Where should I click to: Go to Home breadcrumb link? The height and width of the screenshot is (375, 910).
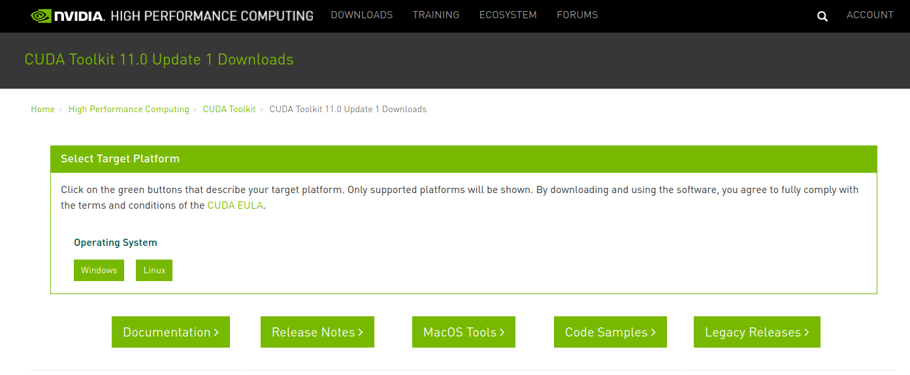(x=42, y=109)
